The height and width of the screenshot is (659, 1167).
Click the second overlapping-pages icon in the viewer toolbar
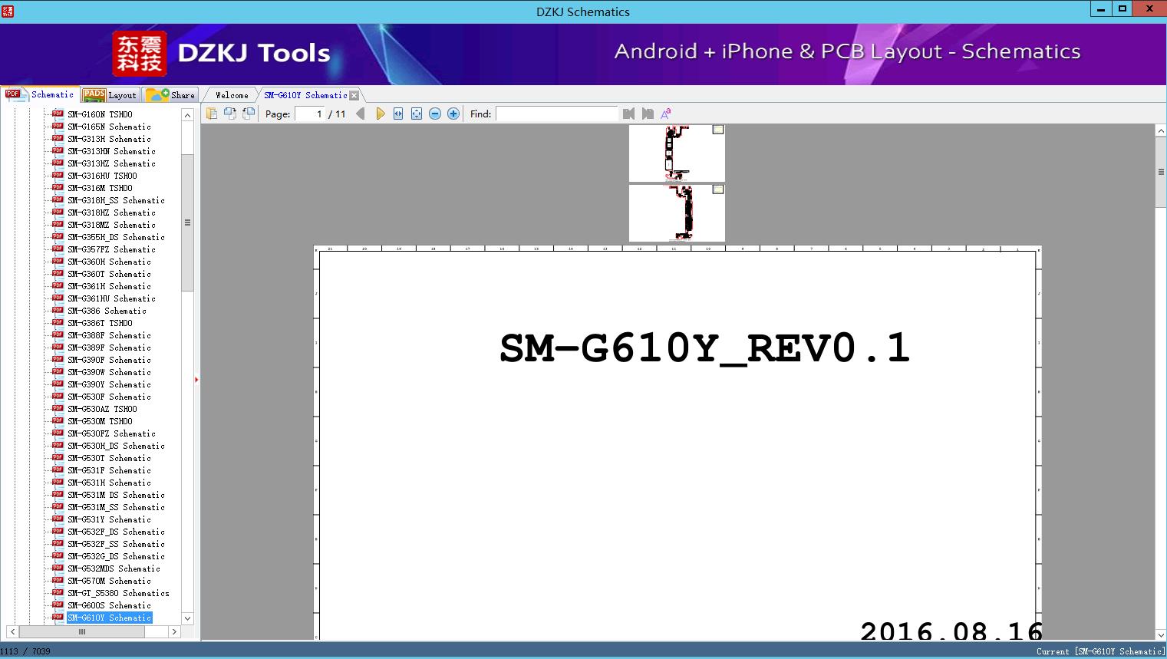click(x=230, y=114)
